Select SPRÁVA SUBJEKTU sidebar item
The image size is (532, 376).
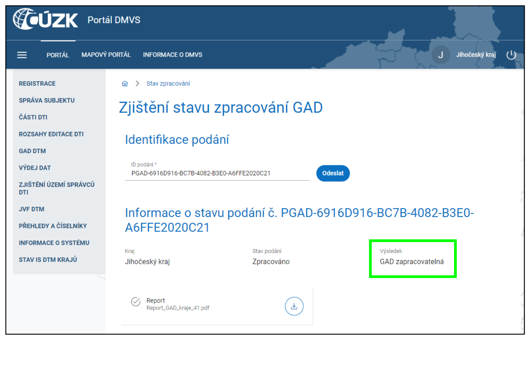(46, 100)
